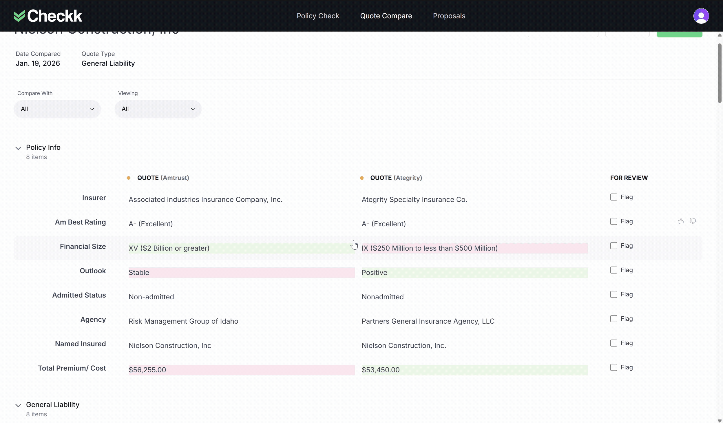This screenshot has height=423, width=723.
Task: Click the Checkk logo
Action: click(x=48, y=16)
